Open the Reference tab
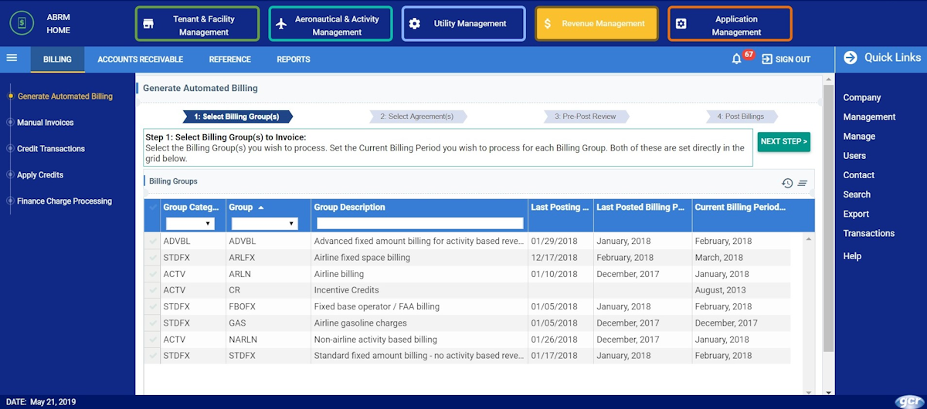Viewport: 927px width, 409px height. [229, 59]
